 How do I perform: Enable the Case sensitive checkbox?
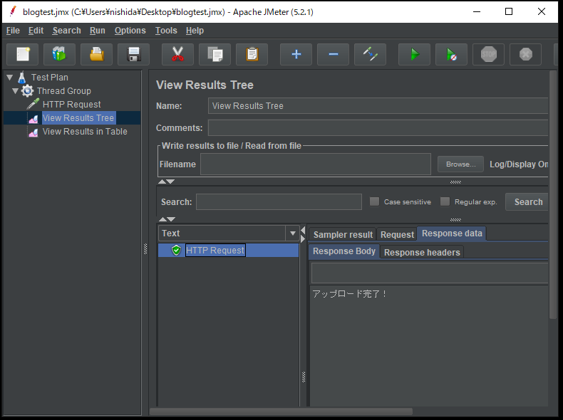pyautogui.click(x=374, y=201)
